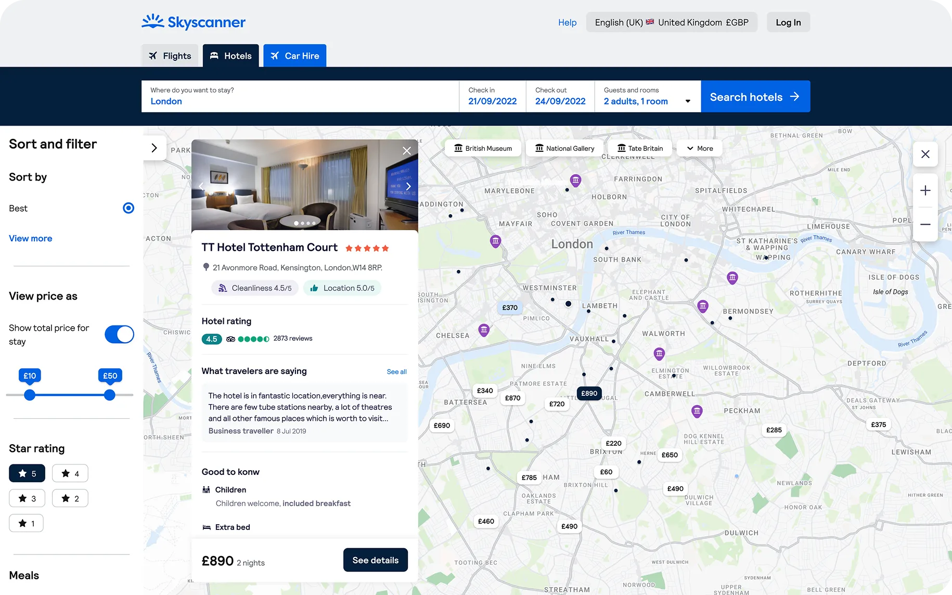The image size is (952, 595).
Task: Close the map view
Action: (925, 154)
